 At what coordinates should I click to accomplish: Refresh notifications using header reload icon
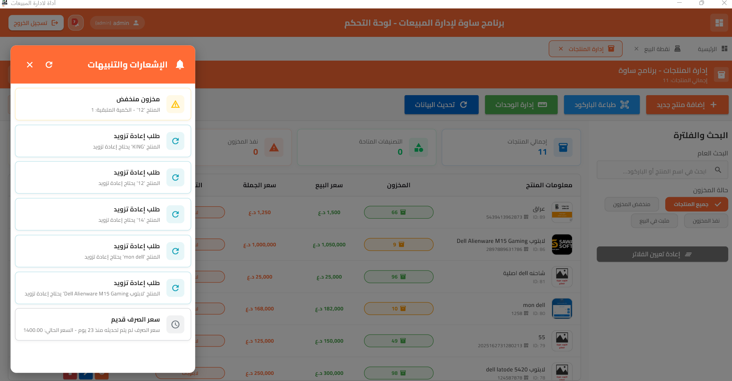49,65
